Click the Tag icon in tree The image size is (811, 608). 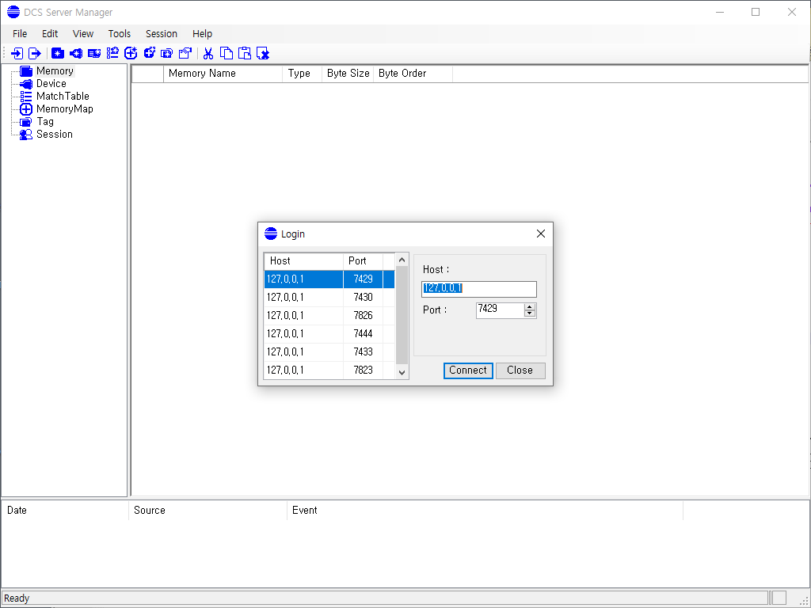coord(26,122)
